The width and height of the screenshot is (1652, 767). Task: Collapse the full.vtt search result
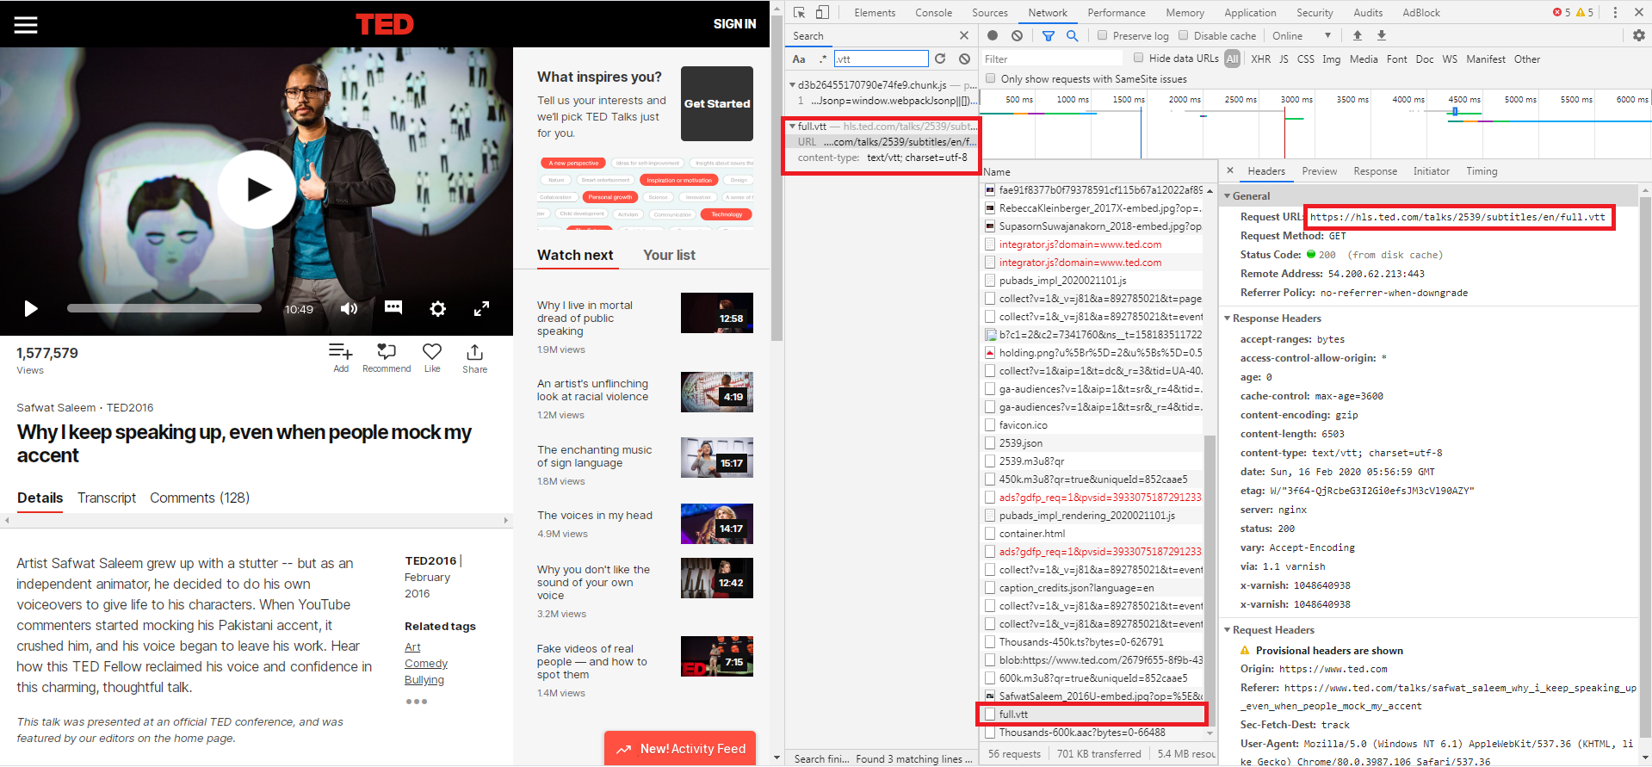[792, 126]
